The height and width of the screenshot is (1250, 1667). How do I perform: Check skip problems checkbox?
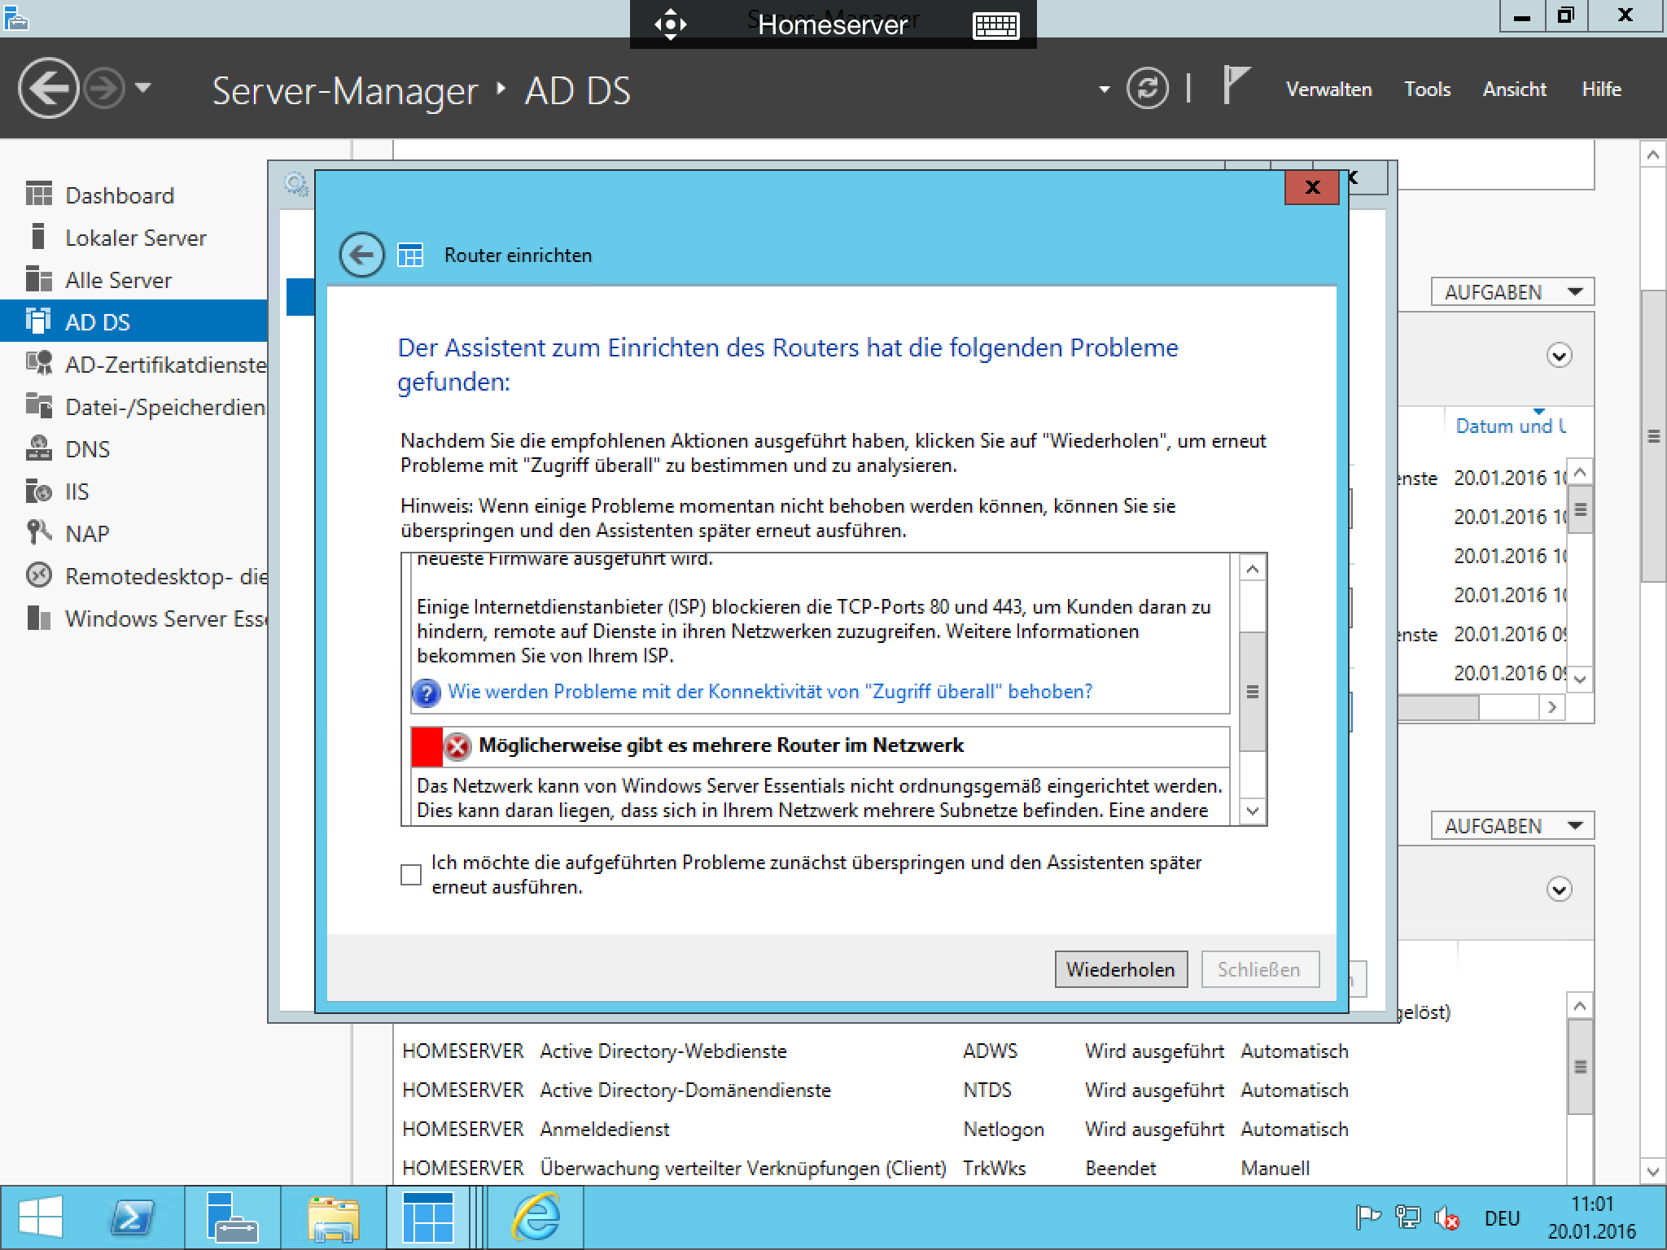(411, 875)
